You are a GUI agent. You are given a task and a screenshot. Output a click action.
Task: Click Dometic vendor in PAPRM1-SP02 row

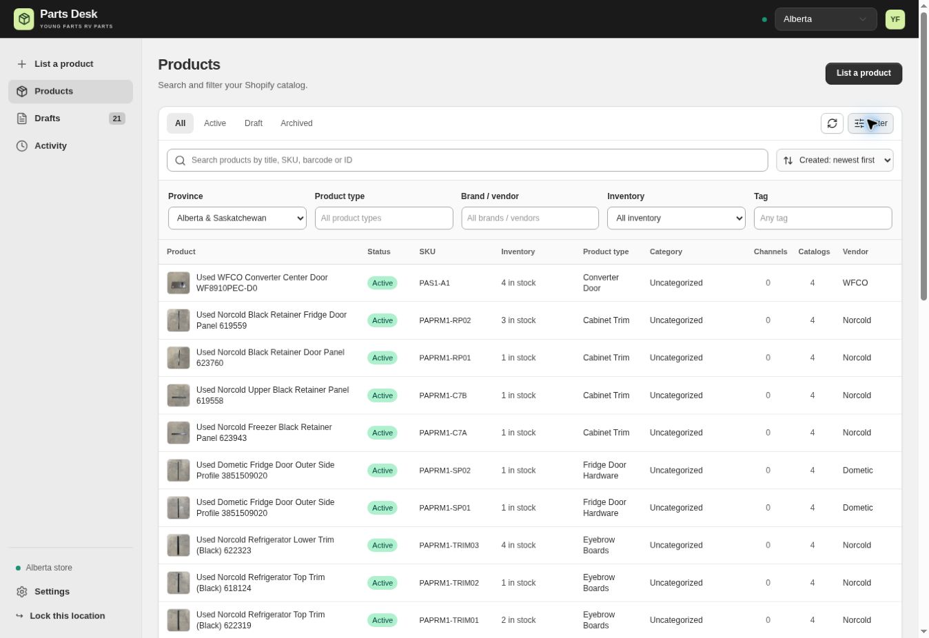tap(857, 471)
